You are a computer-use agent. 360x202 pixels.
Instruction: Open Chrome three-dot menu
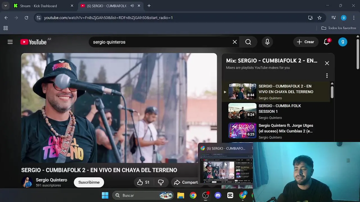coord(354,18)
